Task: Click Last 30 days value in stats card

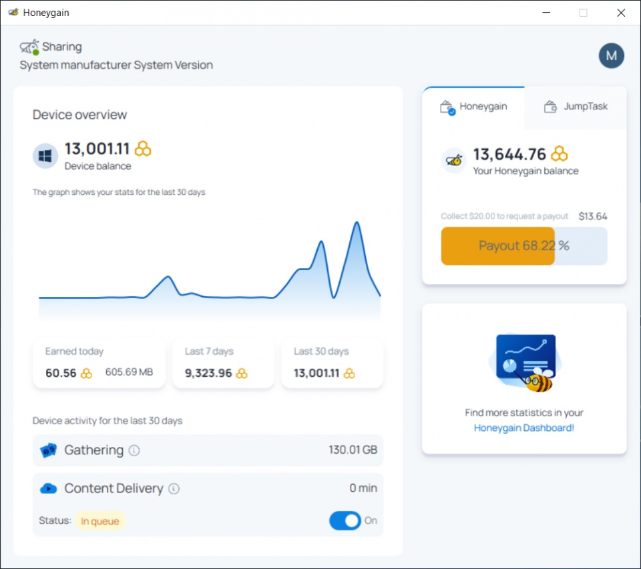Action: 316,373
